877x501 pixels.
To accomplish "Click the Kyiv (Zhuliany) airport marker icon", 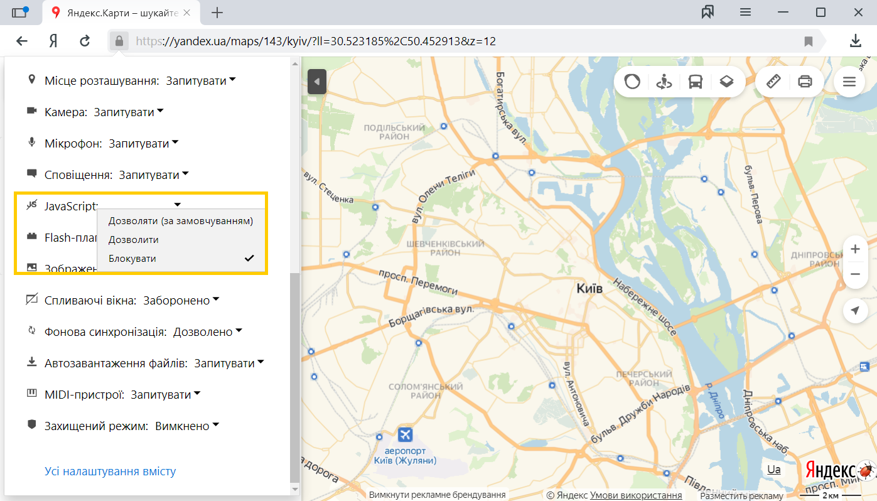I will point(405,434).
